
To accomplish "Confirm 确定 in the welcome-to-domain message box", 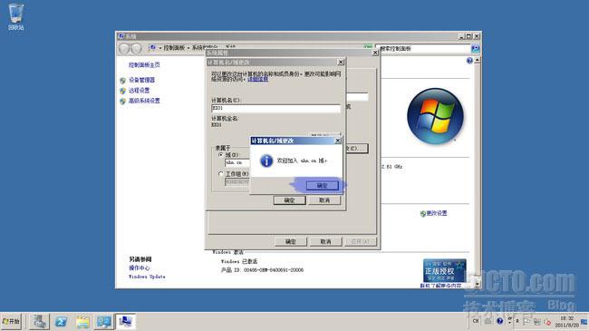I will click(322, 185).
